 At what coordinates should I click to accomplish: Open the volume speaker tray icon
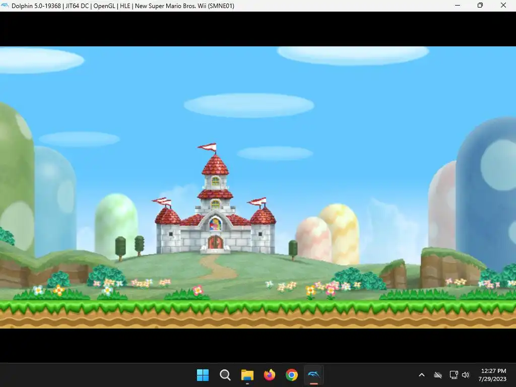pos(465,375)
